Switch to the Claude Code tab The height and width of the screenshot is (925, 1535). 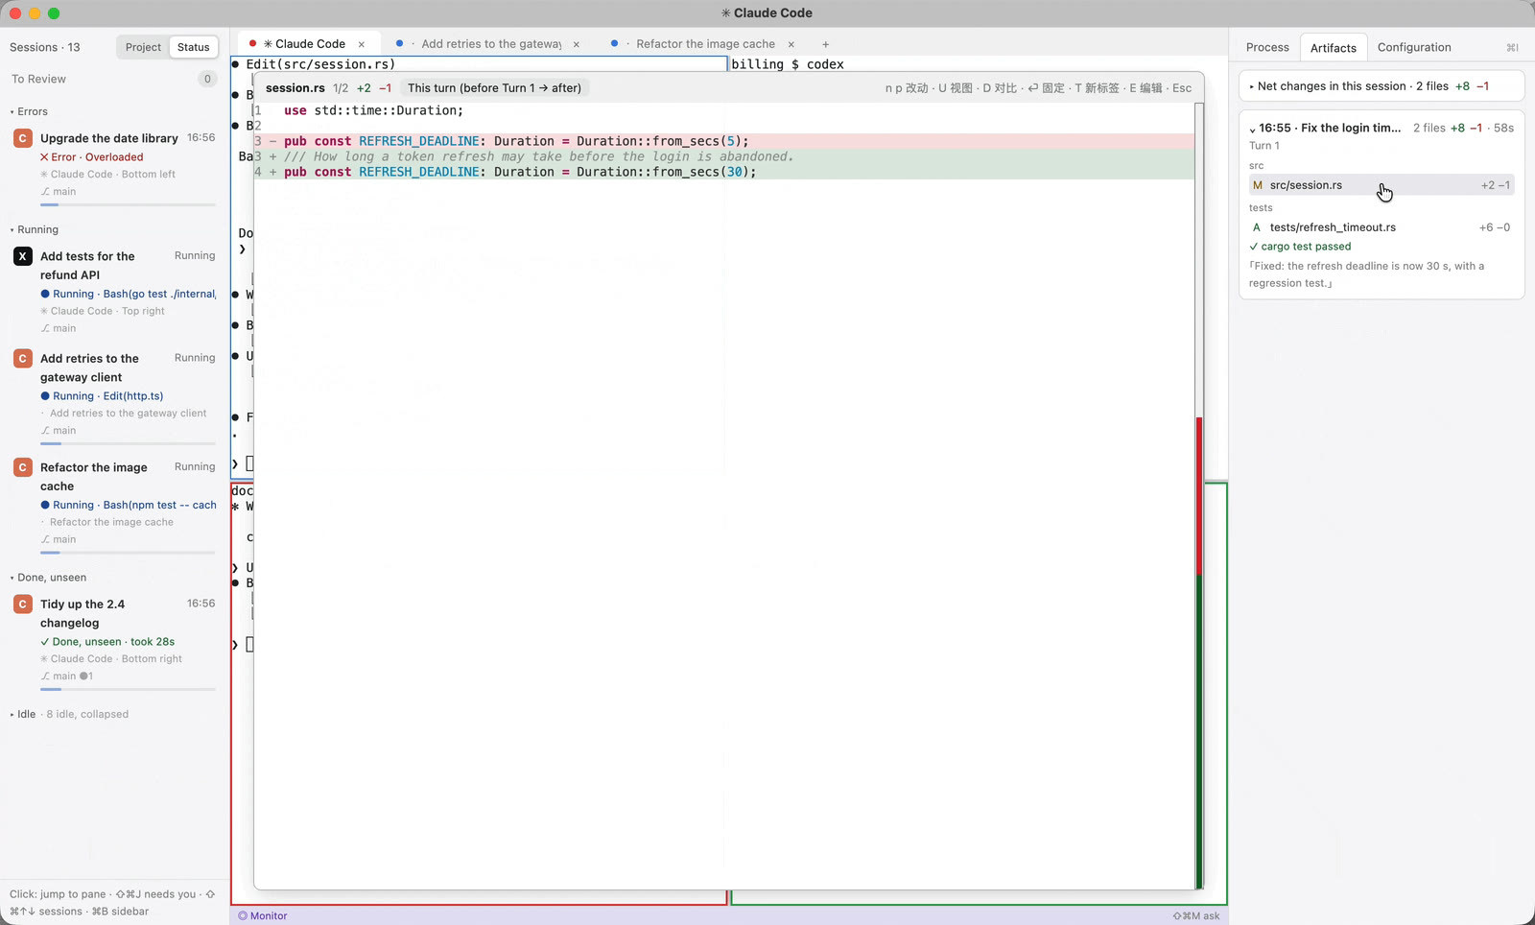307,44
